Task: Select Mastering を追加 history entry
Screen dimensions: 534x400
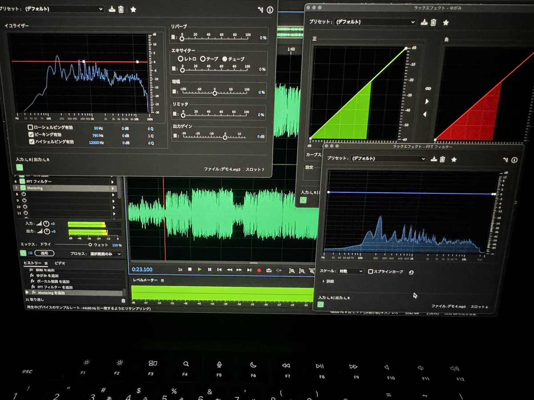Action: [74, 293]
